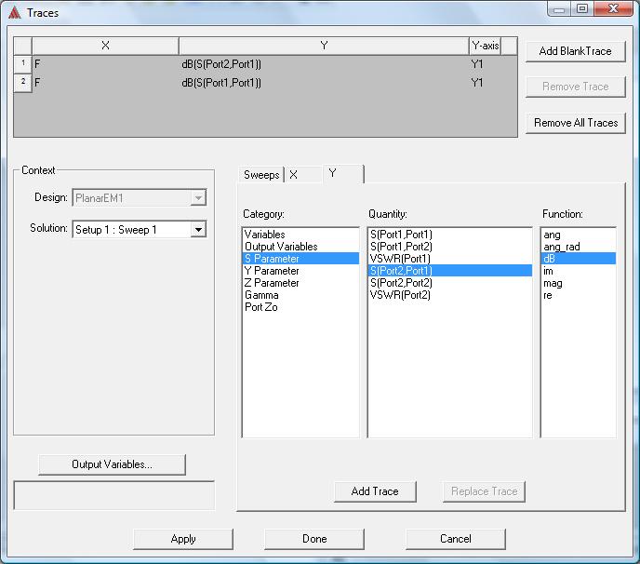This screenshot has height=564, width=640.
Task: Open the Output Variables dialog button
Action: point(112,464)
